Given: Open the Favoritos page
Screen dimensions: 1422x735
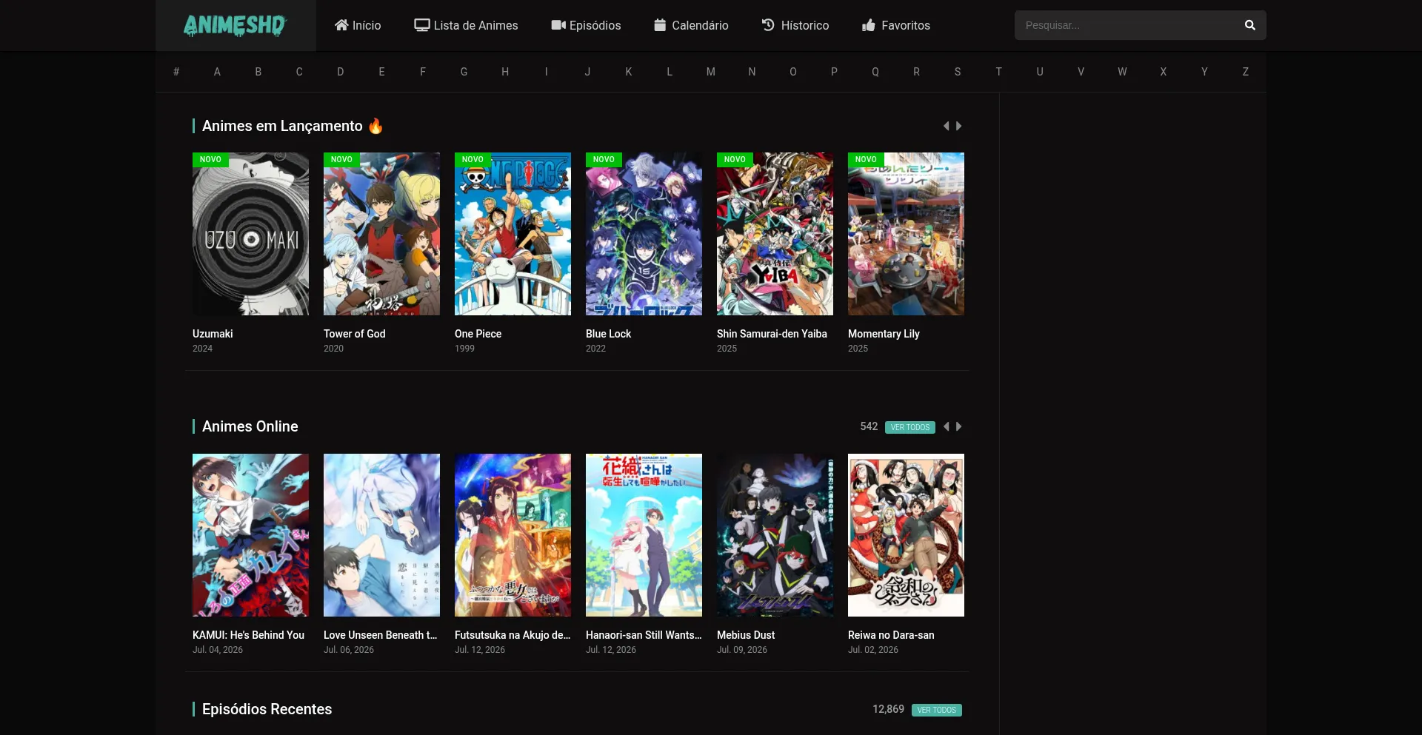Looking at the screenshot, I should point(896,25).
